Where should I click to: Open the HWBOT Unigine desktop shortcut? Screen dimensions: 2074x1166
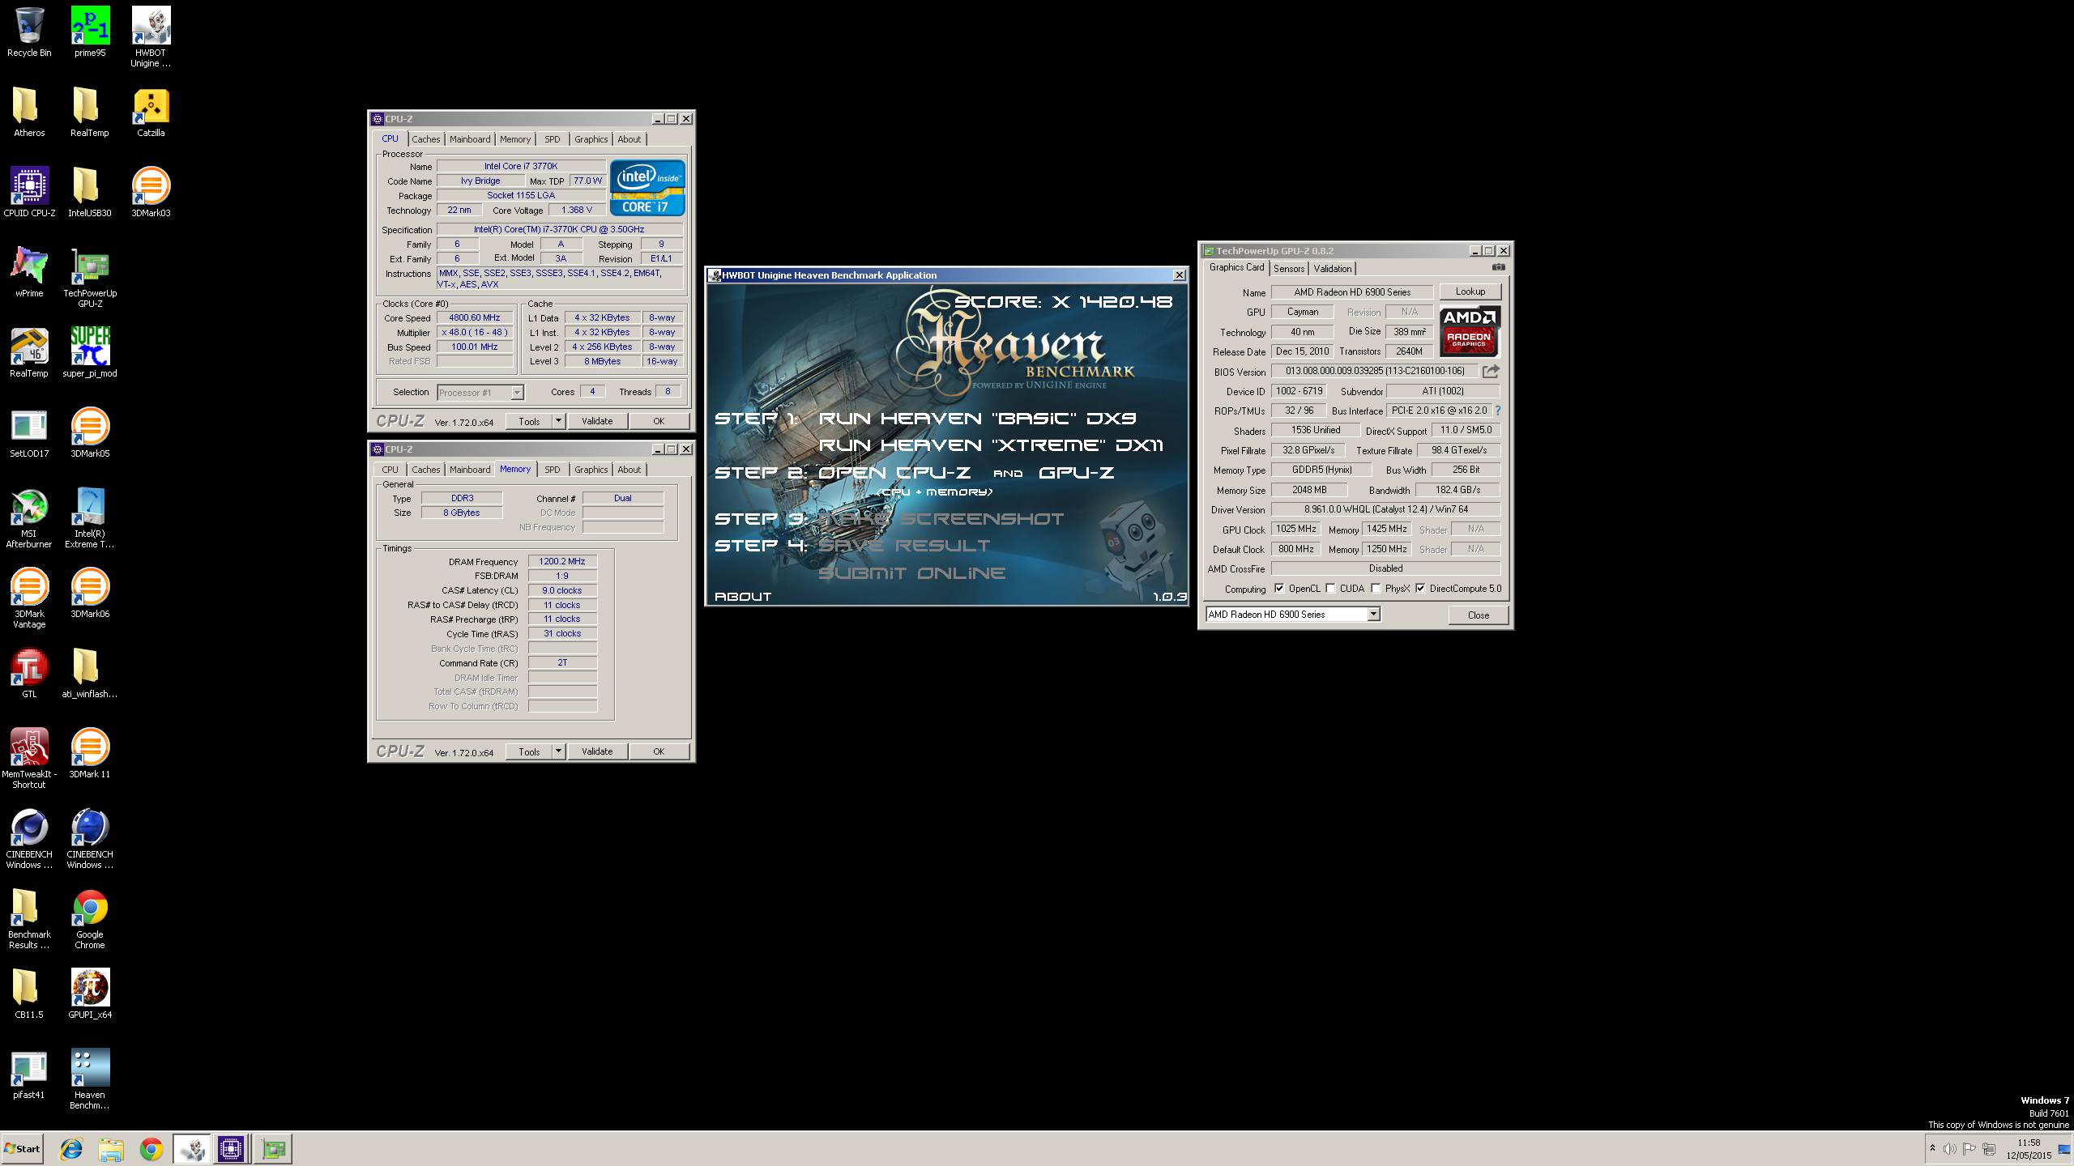(151, 37)
